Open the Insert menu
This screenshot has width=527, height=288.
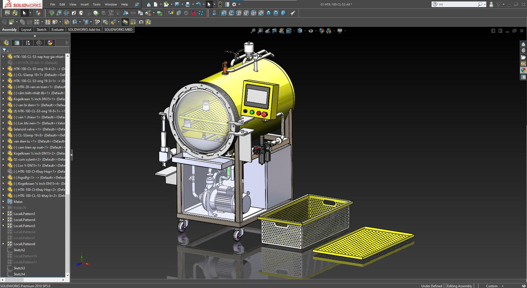pos(85,4)
